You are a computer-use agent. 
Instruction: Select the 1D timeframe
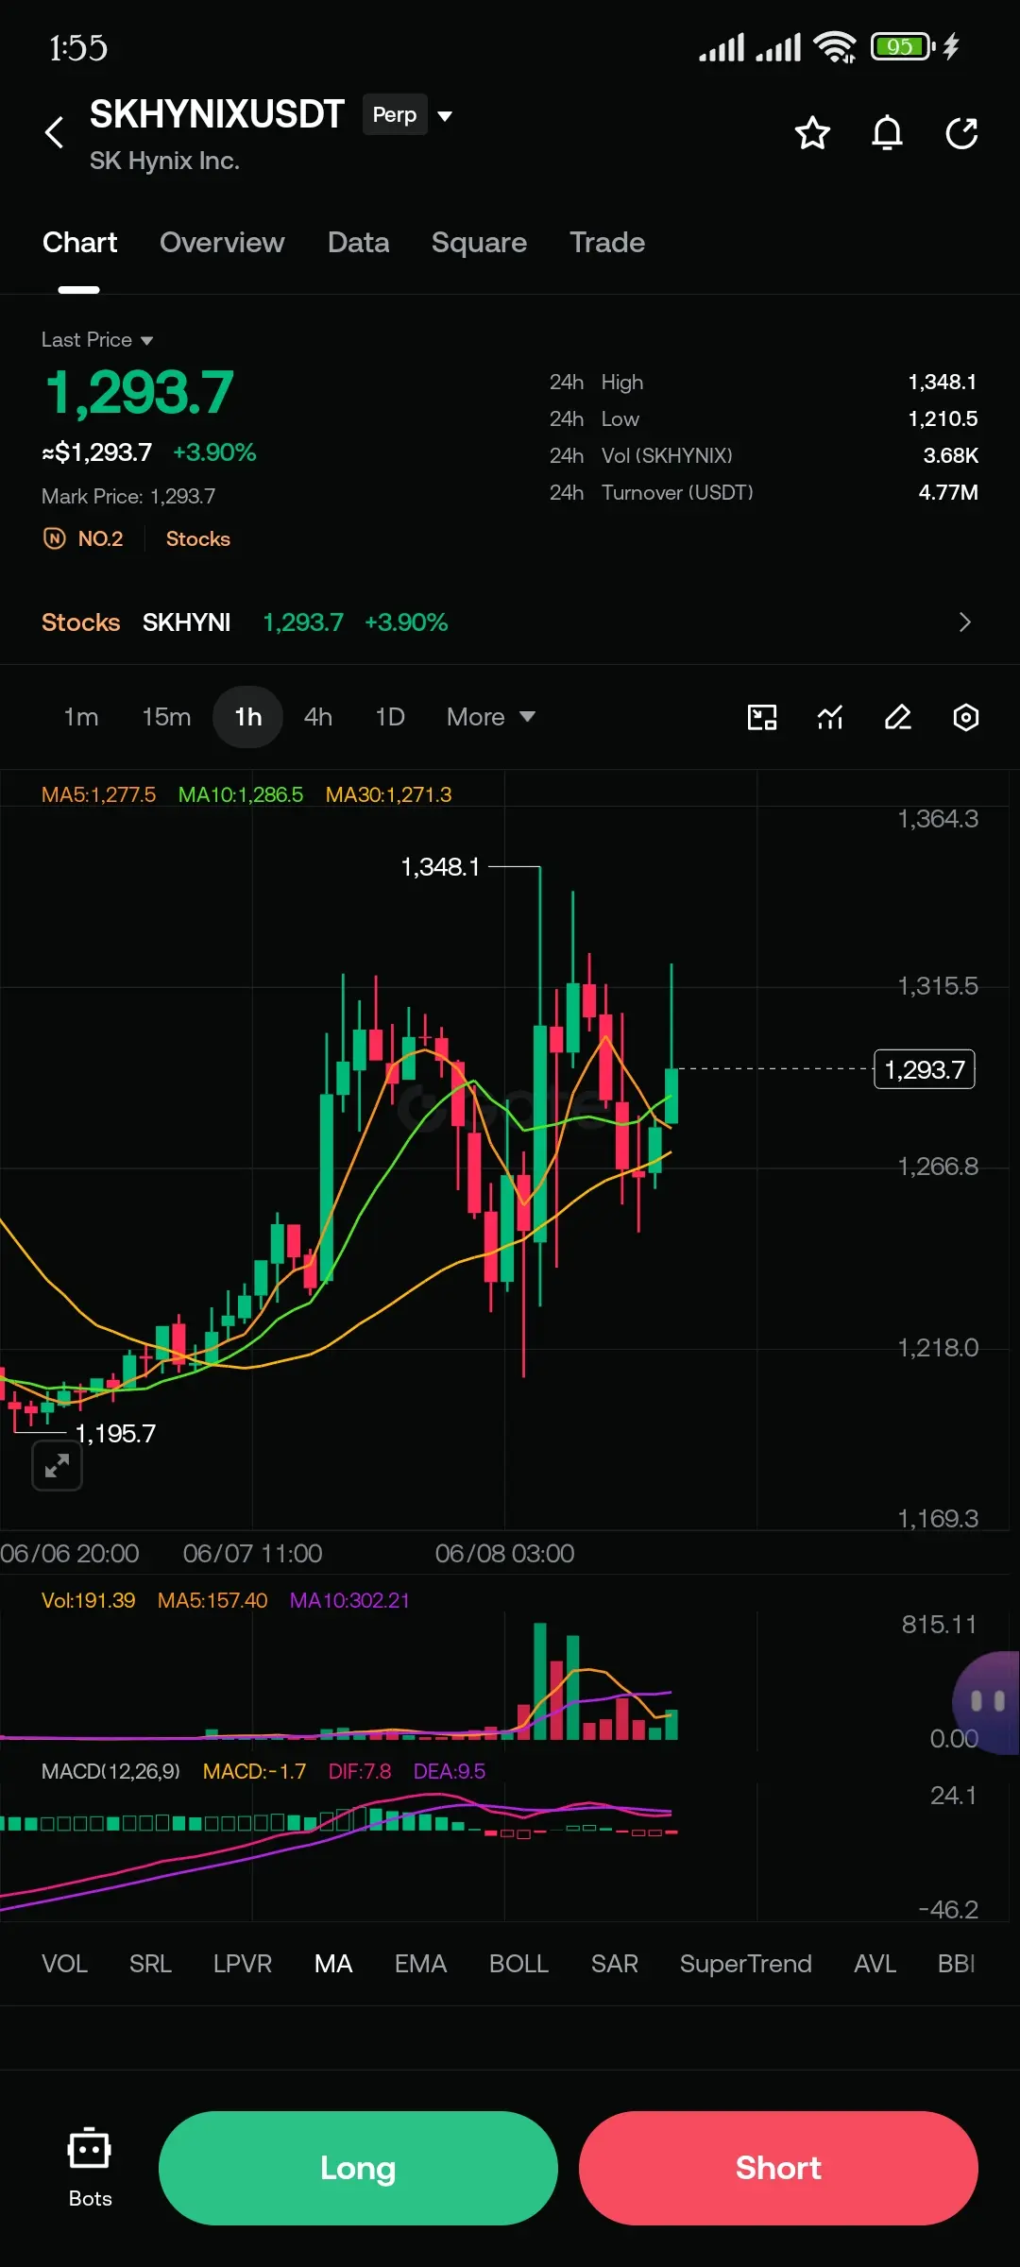pos(390,717)
